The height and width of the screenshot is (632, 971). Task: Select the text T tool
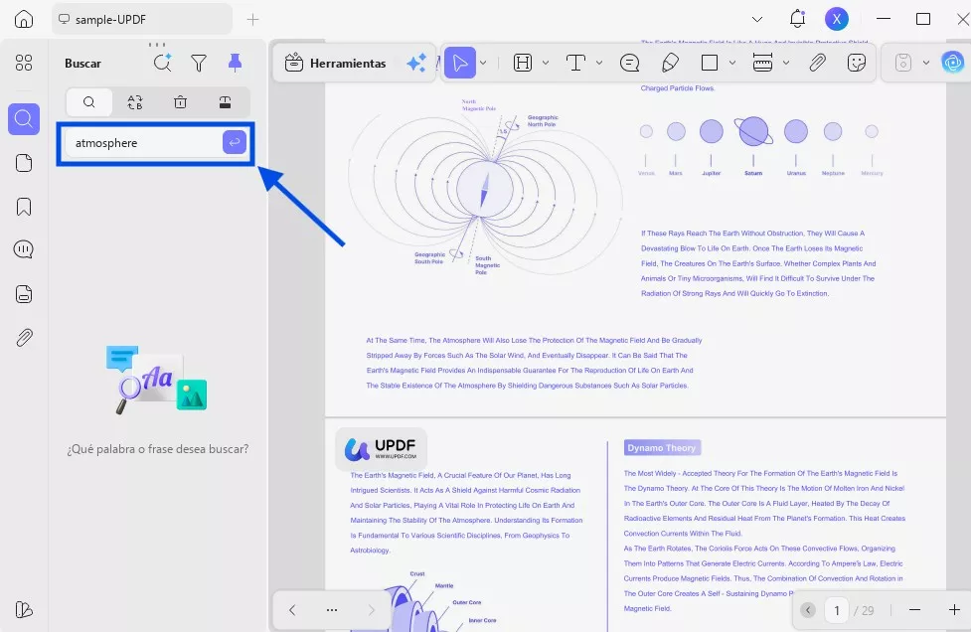(x=575, y=63)
